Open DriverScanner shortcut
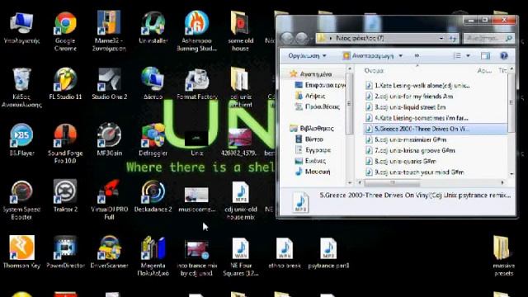528x297 pixels. click(109, 252)
